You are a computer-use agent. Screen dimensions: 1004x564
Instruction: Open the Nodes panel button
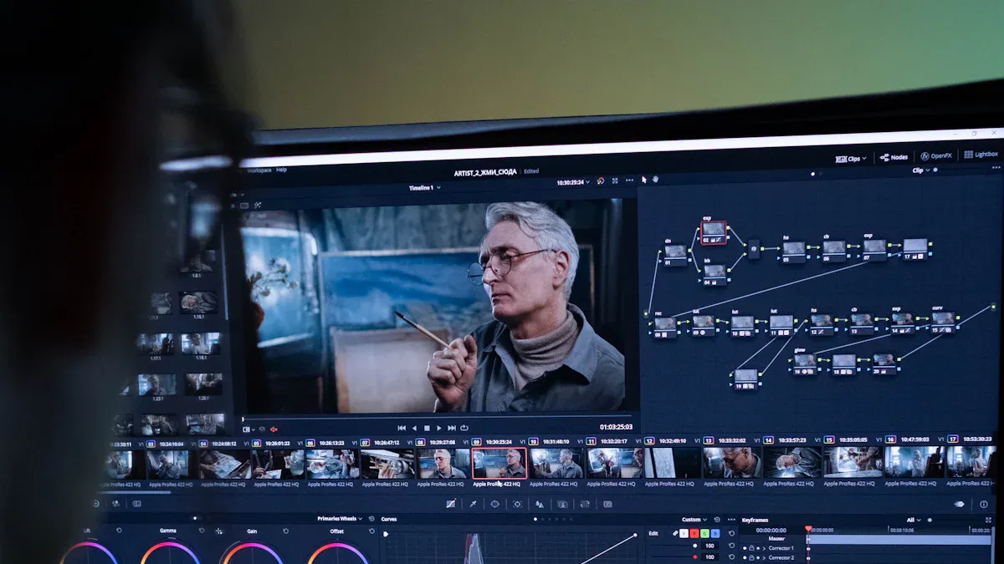[x=894, y=157]
